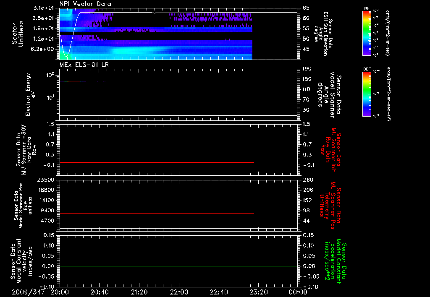Click the green acceleration line at zero
The width and height of the screenshot is (430, 297).
coord(178,266)
